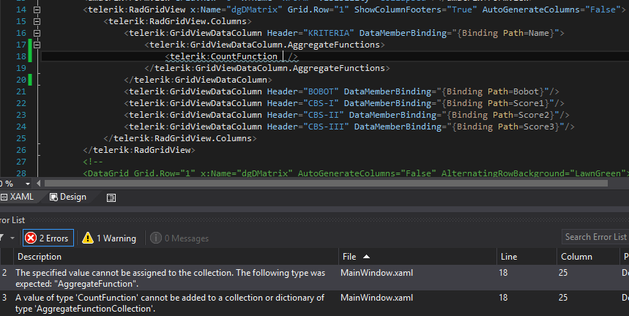Click the Search Error List input box
The width and height of the screenshot is (629, 316).
click(595, 237)
